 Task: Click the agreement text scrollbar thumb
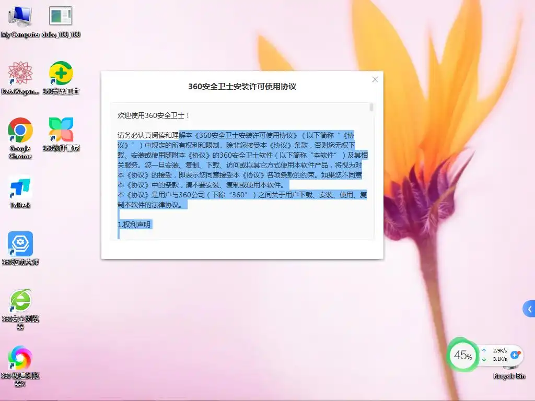[x=371, y=108]
